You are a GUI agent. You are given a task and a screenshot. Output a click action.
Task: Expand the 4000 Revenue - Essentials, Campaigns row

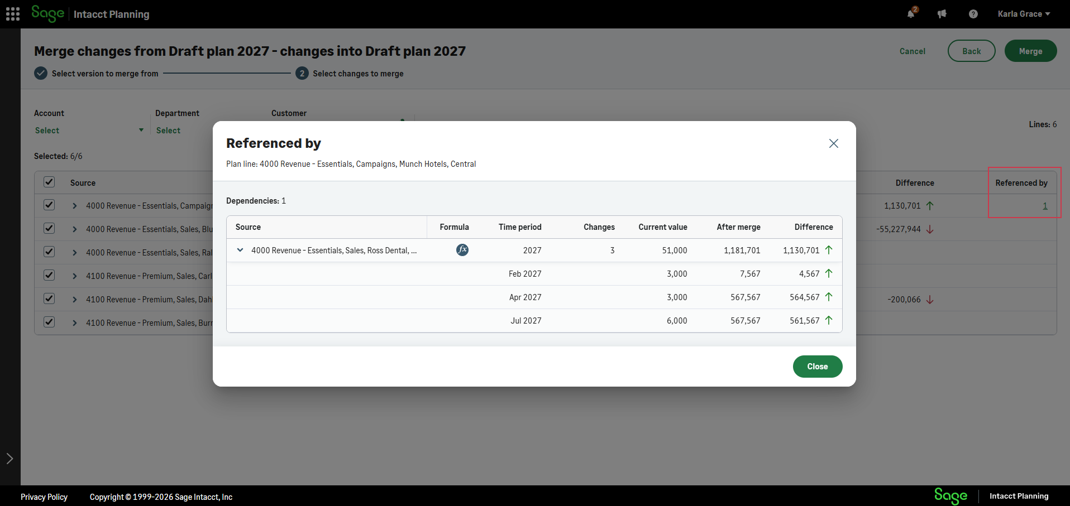[x=75, y=206]
